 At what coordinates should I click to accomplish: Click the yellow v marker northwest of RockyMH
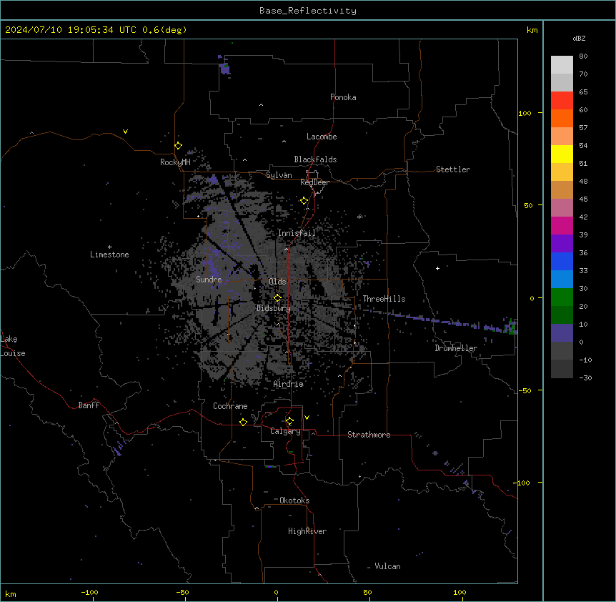[125, 132]
